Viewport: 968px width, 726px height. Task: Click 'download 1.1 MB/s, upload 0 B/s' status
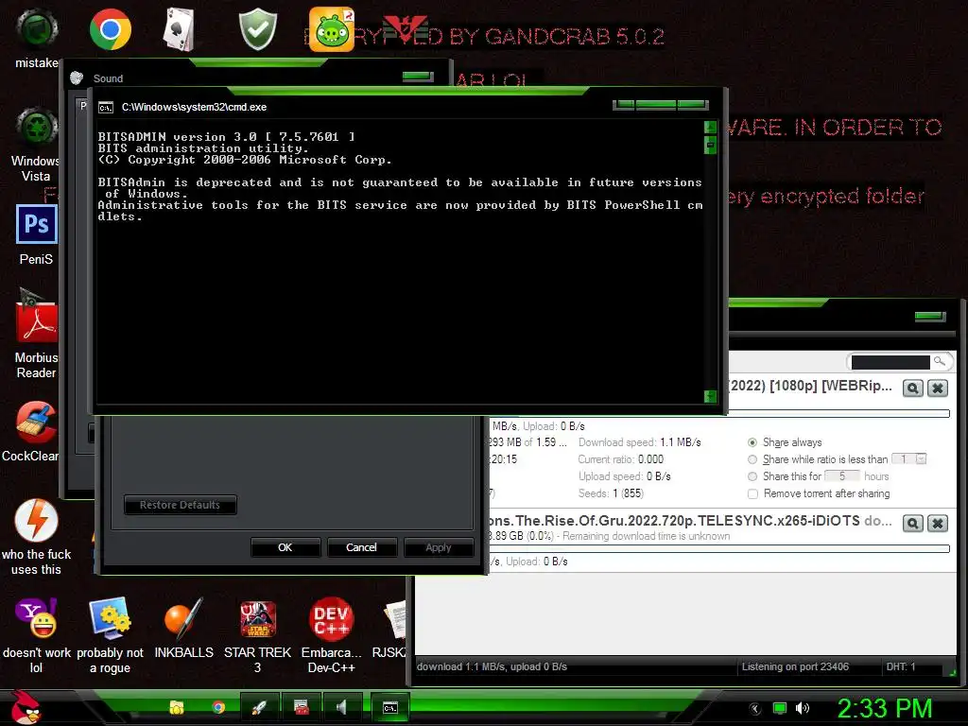click(x=492, y=666)
